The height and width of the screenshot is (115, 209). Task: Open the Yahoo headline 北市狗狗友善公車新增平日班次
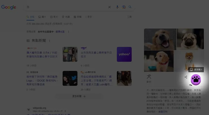96,55
